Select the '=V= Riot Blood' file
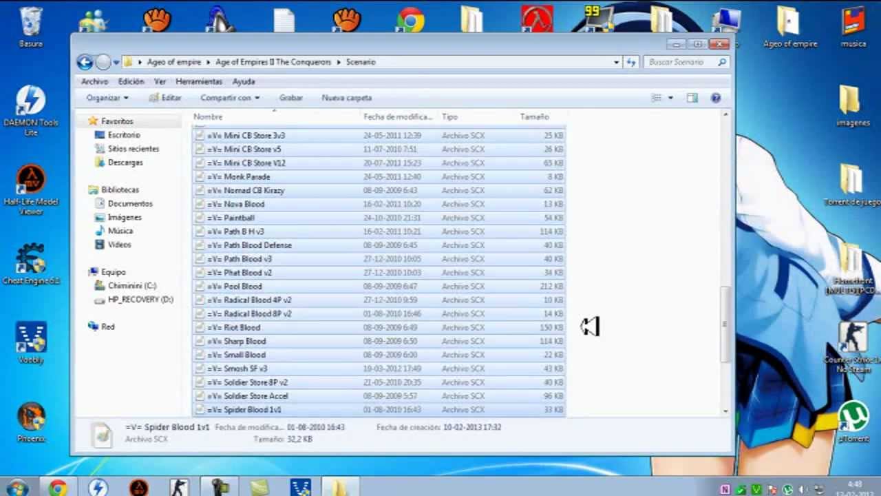Viewport: 881px width, 496px height. tap(379, 328)
